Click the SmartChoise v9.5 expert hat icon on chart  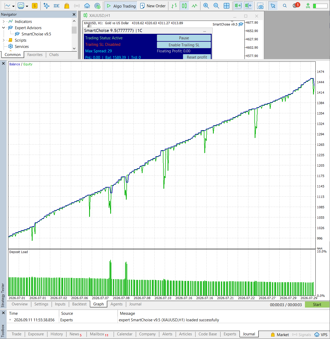[x=241, y=24]
